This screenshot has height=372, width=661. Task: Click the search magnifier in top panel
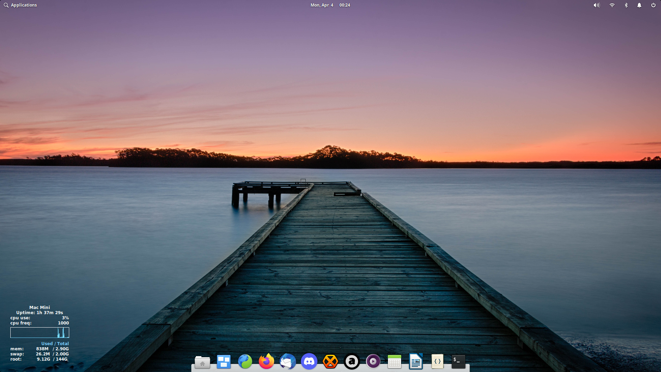[6, 5]
